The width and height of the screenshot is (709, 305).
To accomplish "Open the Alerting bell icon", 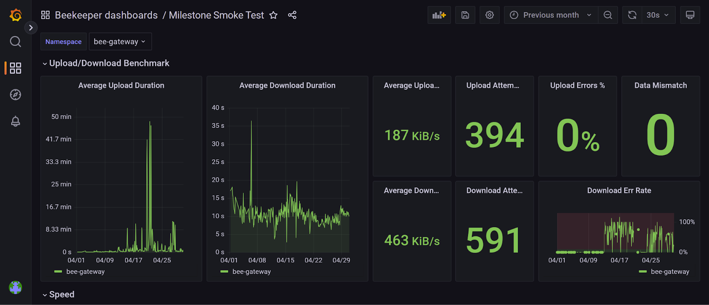I will tap(16, 121).
